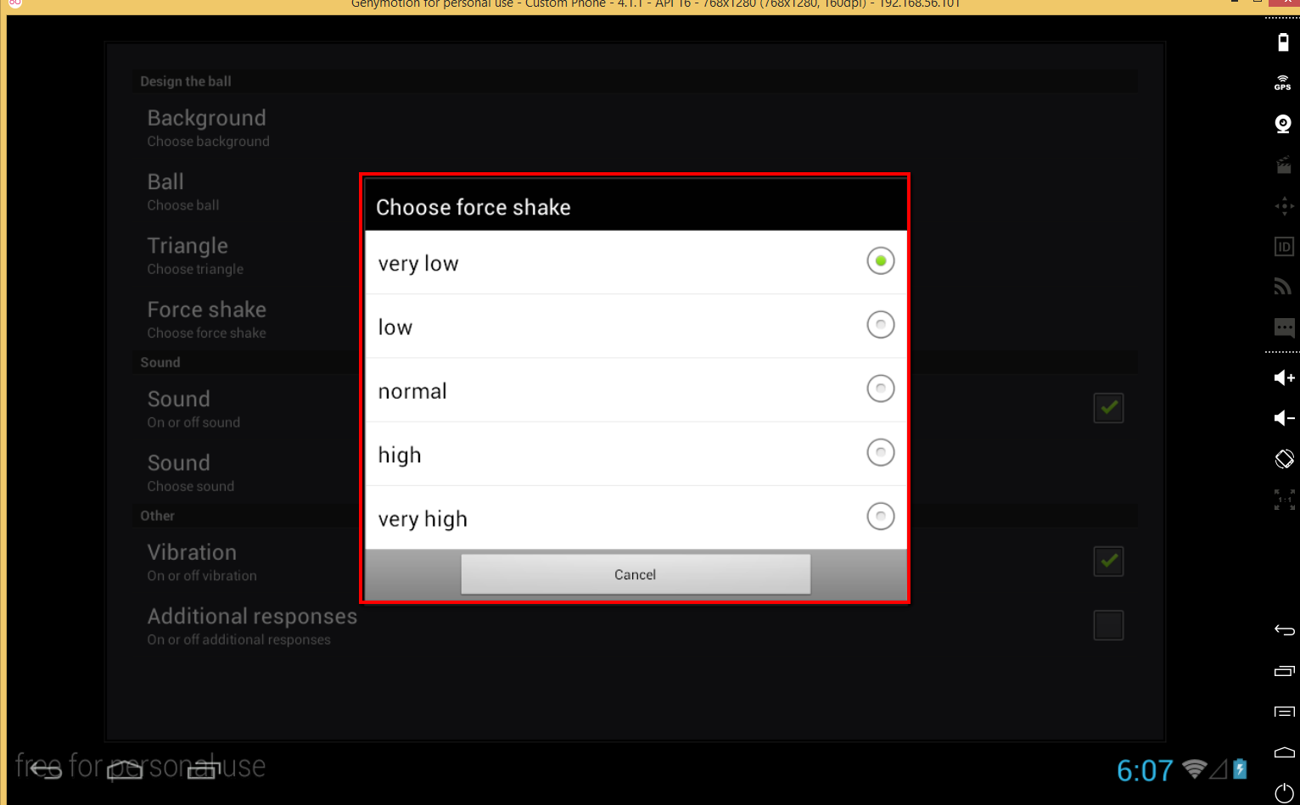Viewport: 1300px width, 805px height.
Task: Rotate the emulated device screen
Action: pyautogui.click(x=1284, y=459)
